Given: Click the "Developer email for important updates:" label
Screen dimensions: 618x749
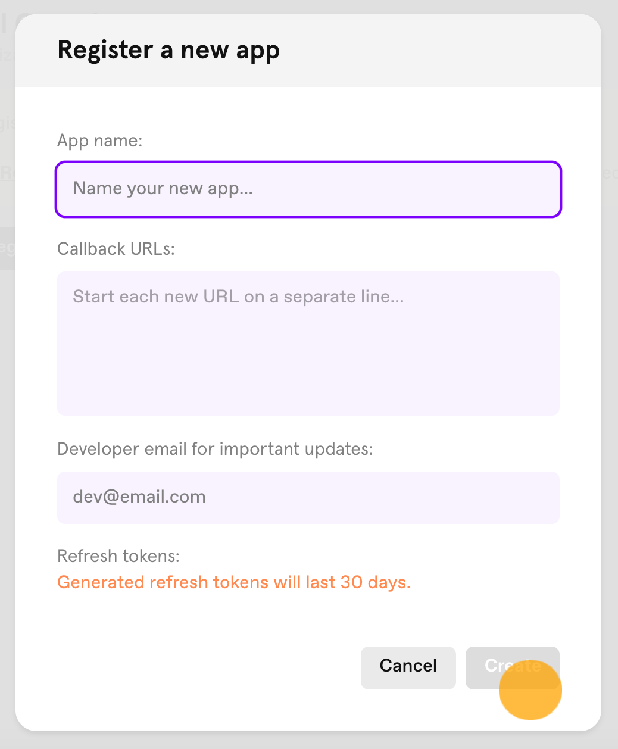Looking at the screenshot, I should click(x=215, y=448).
